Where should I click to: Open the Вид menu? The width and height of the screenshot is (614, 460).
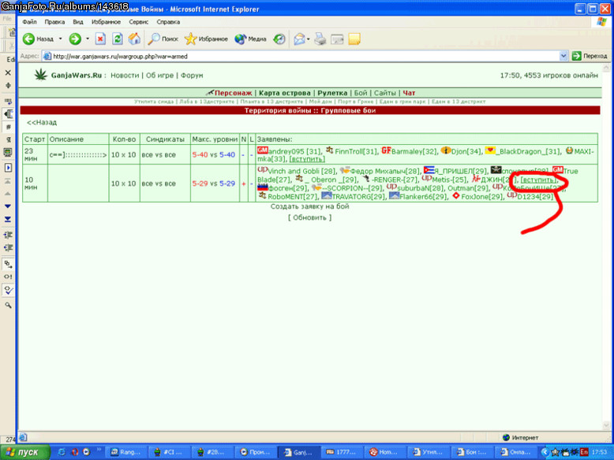pyautogui.click(x=78, y=22)
